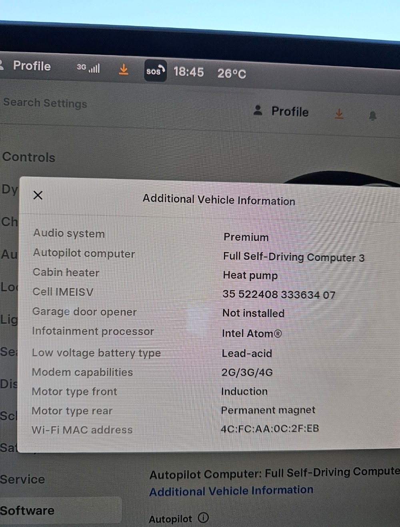This screenshot has height=527, width=400.
Task: Tap the 3G signal strength indicator
Action: click(88, 68)
